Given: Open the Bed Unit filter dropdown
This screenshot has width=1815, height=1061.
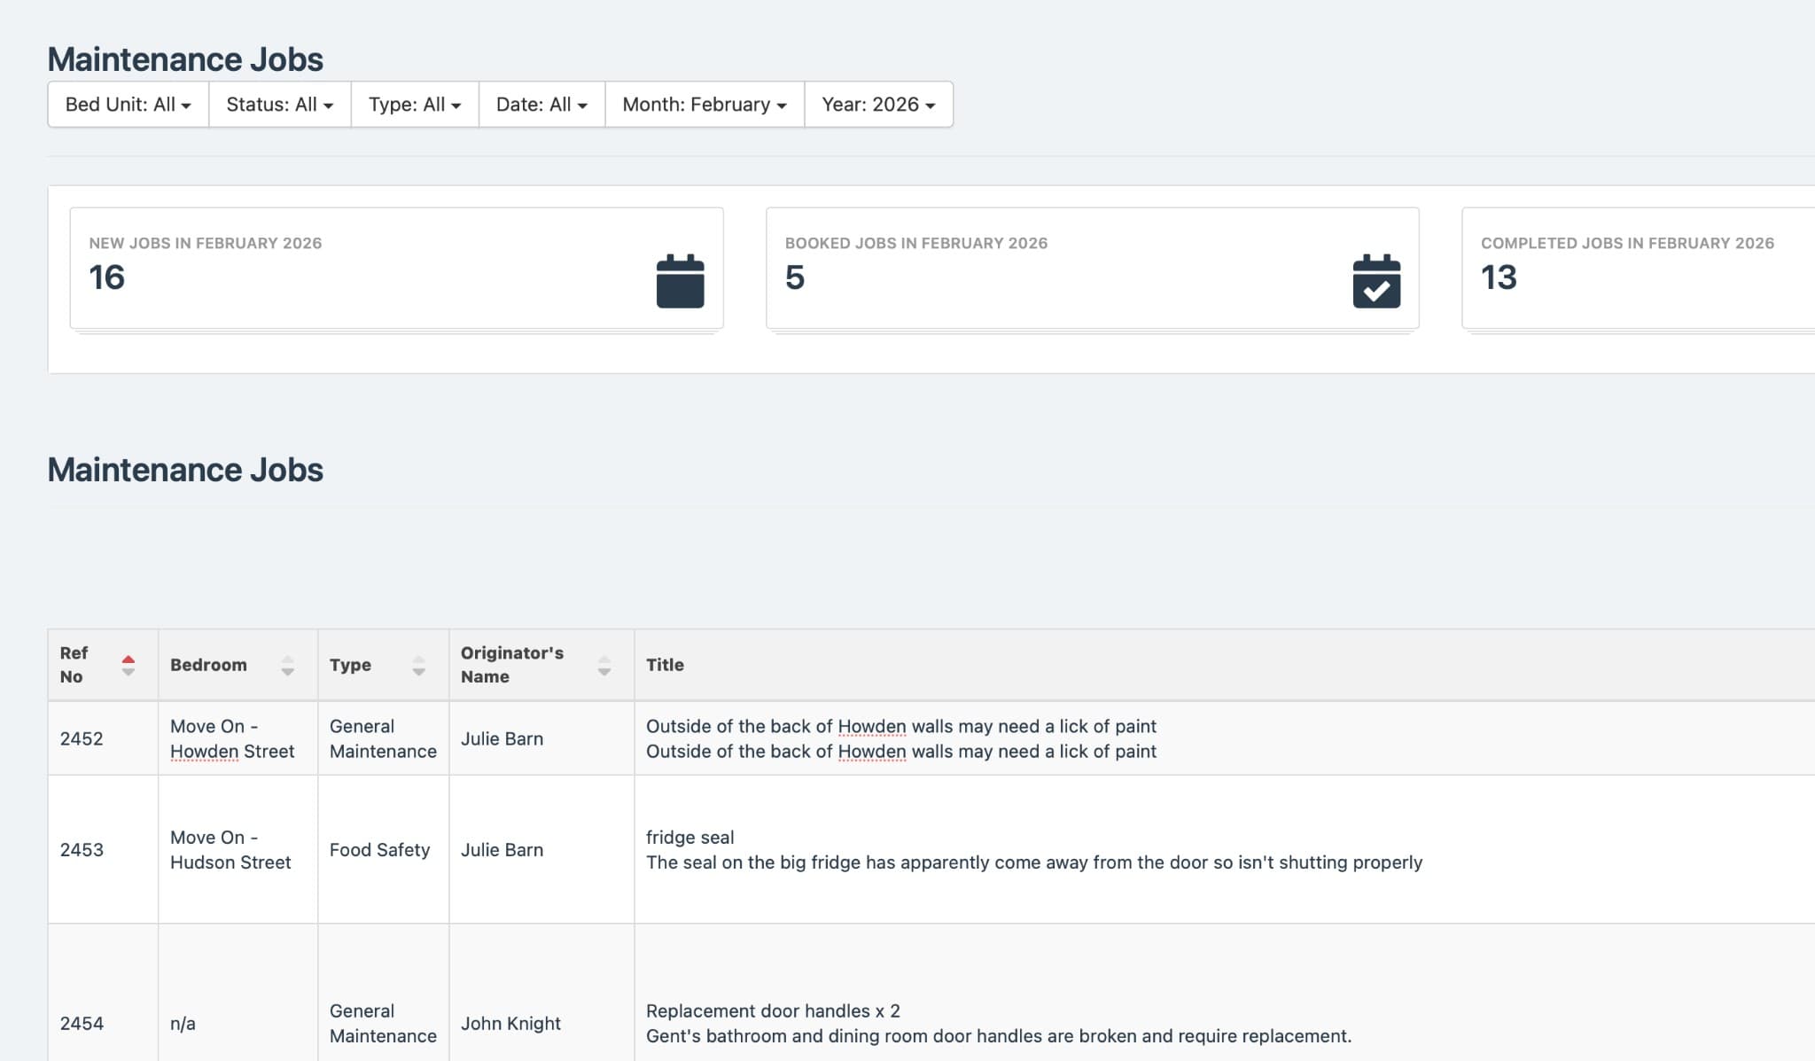Looking at the screenshot, I should click(128, 104).
